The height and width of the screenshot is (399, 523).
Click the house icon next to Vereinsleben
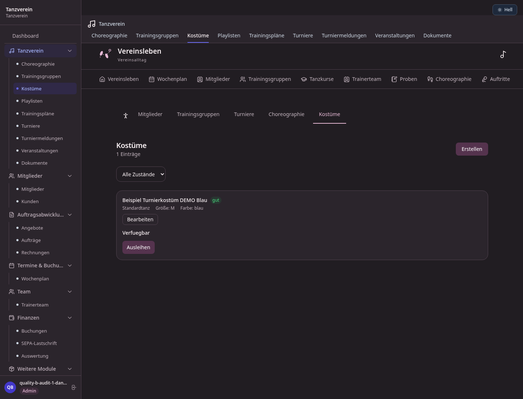point(102,79)
